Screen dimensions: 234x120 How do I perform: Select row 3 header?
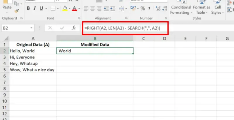[4, 57]
